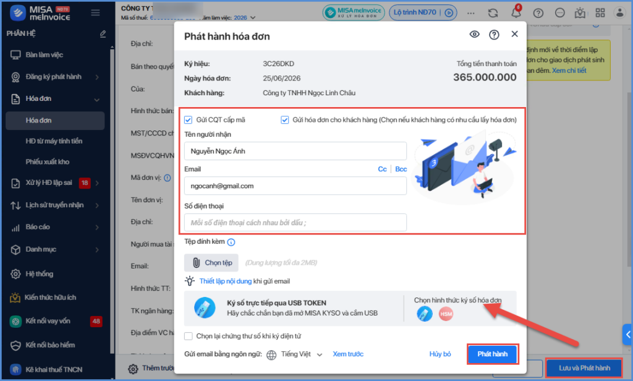633x381 pixels.
Task: Select HSM signing method icon
Action: click(446, 314)
